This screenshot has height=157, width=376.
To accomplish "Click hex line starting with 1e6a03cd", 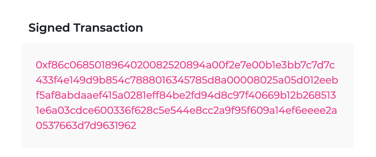I will pyautogui.click(x=186, y=111).
